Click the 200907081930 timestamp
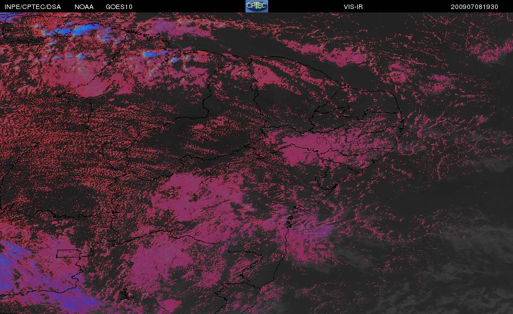513x314 pixels. click(x=475, y=7)
